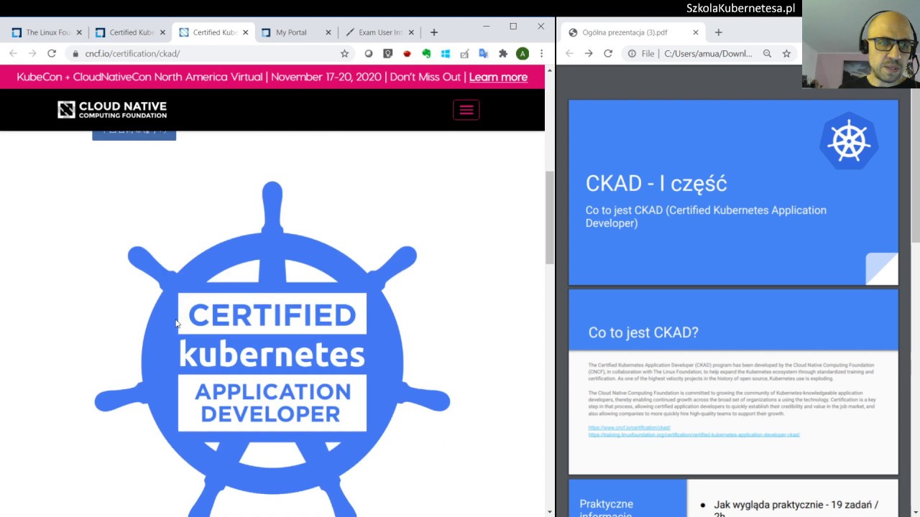Viewport: 920px width, 517px height.
Task: Close the 'Exam User Int' tab
Action: pos(412,32)
